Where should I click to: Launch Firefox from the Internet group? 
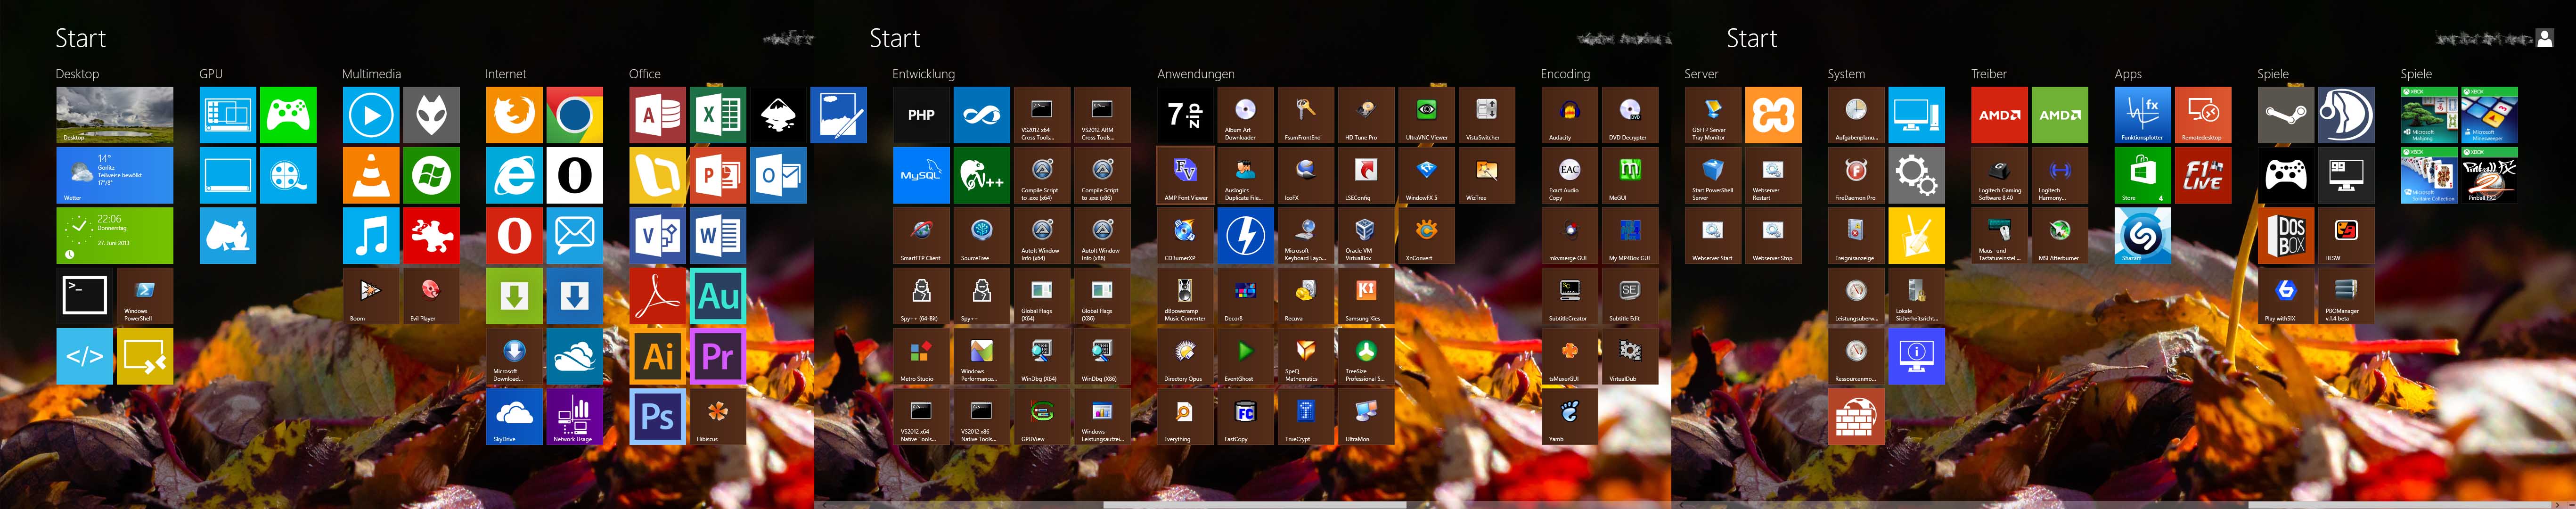(x=514, y=115)
